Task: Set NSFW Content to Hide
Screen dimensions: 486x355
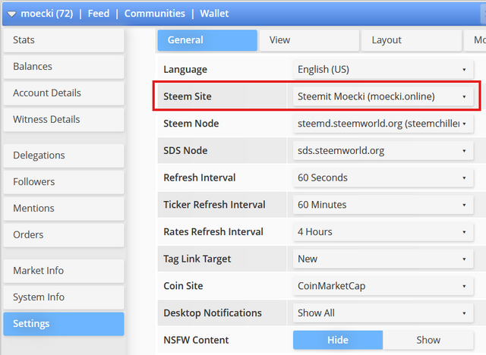Action: tap(338, 340)
